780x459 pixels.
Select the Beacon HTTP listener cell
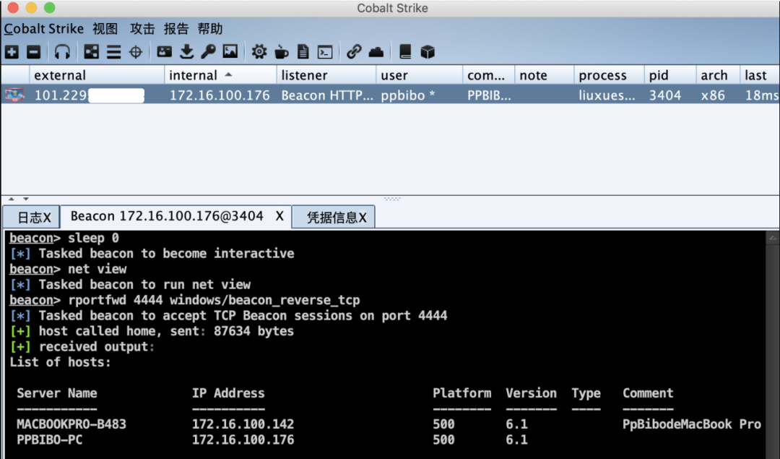tap(326, 95)
